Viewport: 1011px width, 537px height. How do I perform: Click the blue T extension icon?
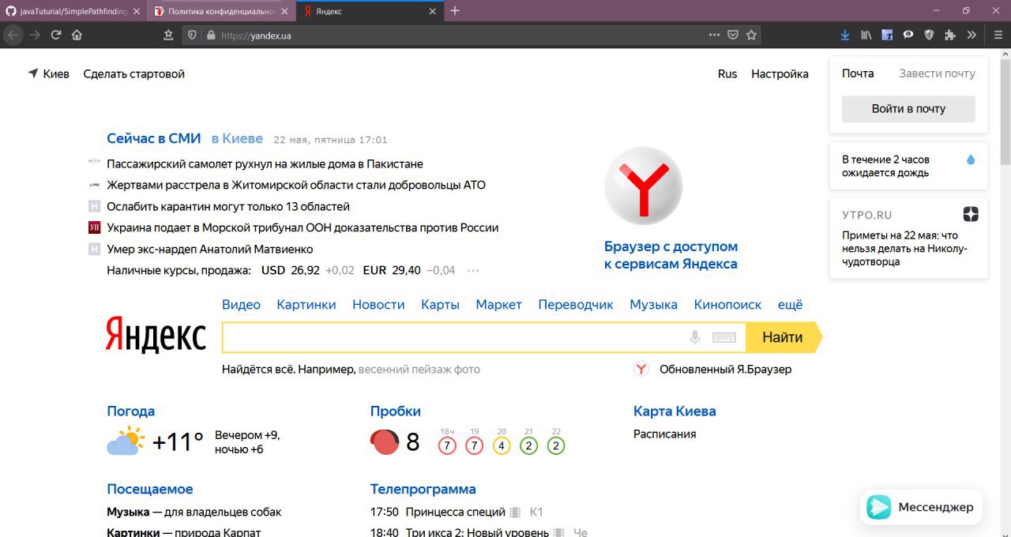[x=888, y=35]
